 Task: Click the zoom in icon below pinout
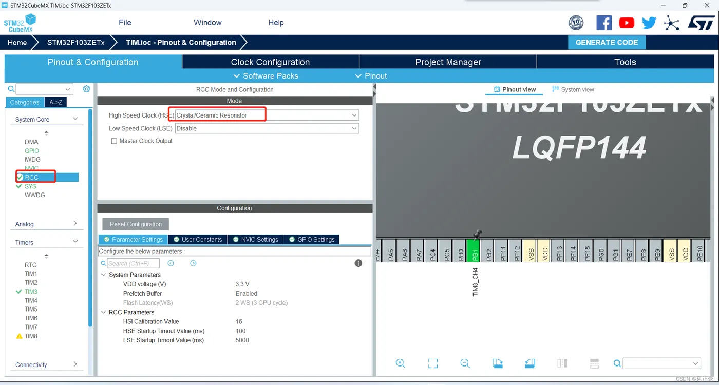click(x=401, y=363)
